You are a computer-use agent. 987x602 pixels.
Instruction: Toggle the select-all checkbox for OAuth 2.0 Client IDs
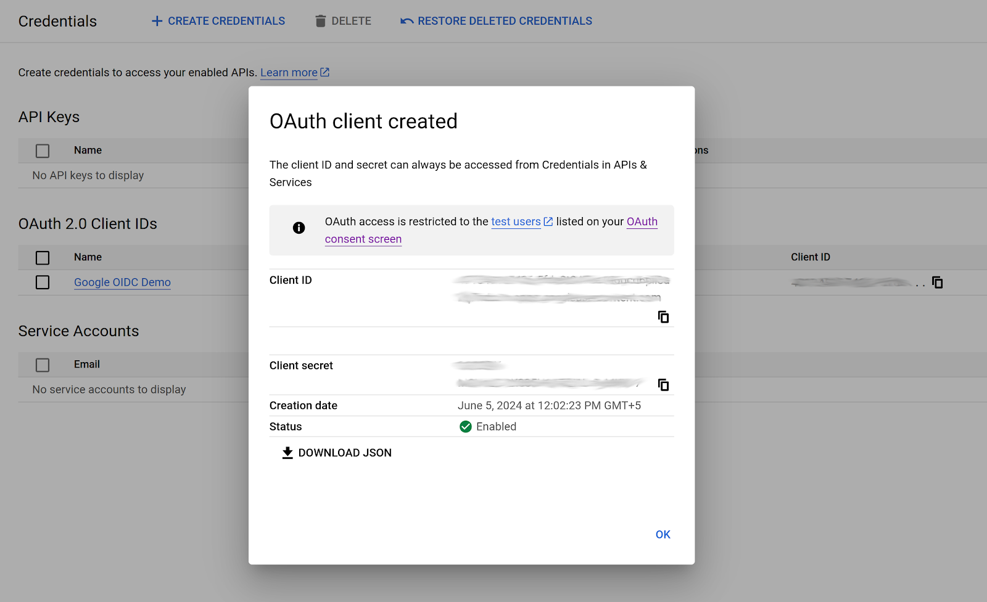pyautogui.click(x=42, y=257)
